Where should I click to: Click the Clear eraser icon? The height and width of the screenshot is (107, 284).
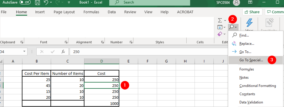tap(220, 34)
